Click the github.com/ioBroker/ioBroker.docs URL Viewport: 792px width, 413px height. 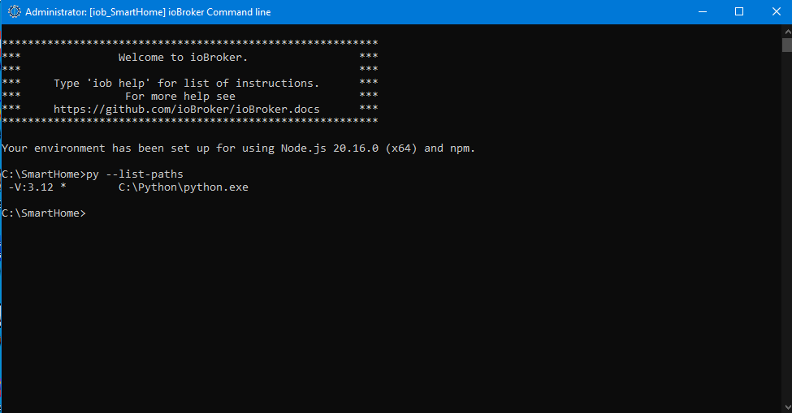point(186,109)
